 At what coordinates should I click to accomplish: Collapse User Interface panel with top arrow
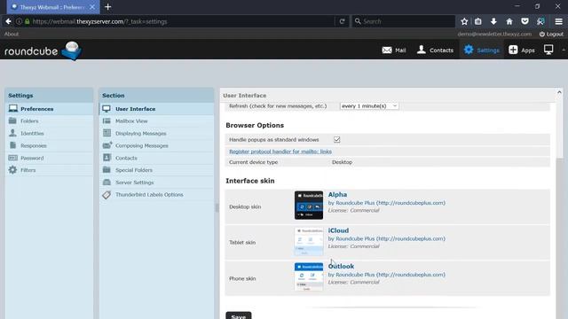click(559, 92)
